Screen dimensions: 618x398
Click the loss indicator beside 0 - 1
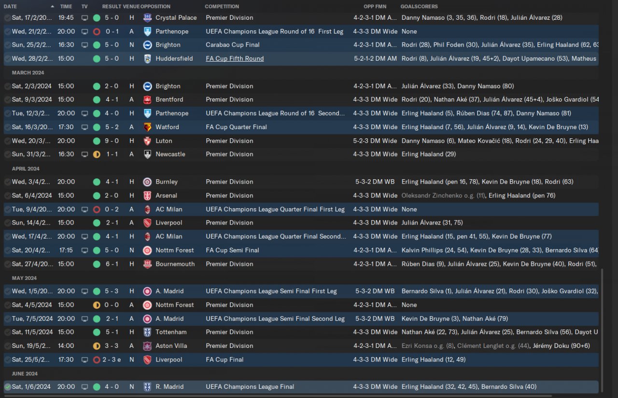(x=97, y=31)
